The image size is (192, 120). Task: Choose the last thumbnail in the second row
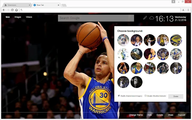176,54
